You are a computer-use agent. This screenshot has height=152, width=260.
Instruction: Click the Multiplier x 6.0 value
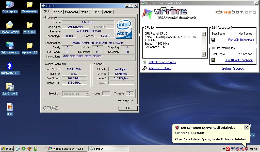74,74
